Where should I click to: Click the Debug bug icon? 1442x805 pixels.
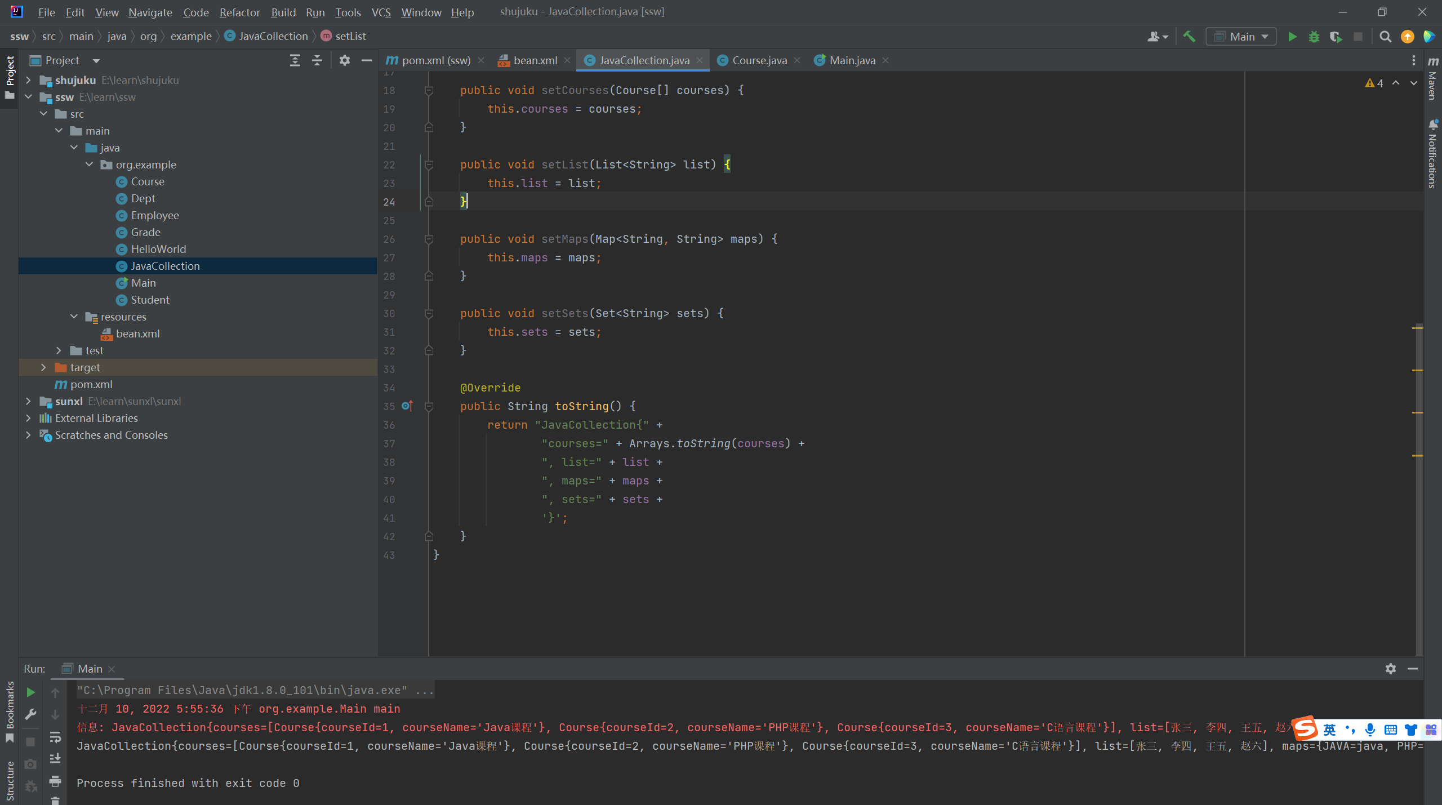[1314, 37]
